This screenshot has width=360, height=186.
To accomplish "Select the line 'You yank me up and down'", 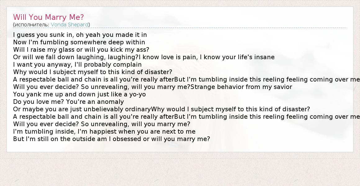I will point(79,94).
